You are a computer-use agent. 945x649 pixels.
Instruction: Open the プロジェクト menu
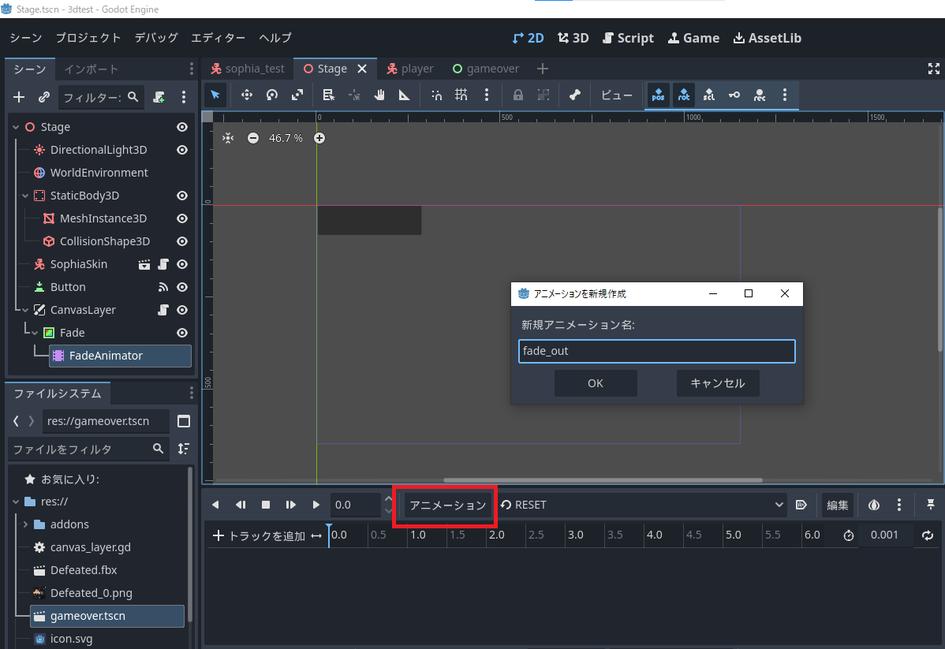(x=88, y=37)
